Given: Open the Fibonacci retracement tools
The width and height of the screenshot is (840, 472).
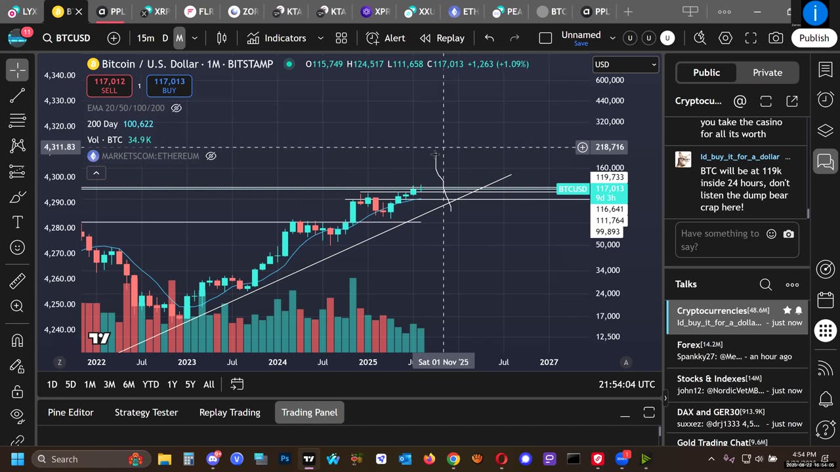Looking at the screenshot, I should [18, 121].
